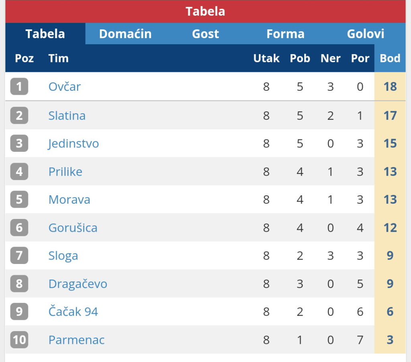
Task: Show the Golovi tab
Action: pyautogui.click(x=366, y=34)
